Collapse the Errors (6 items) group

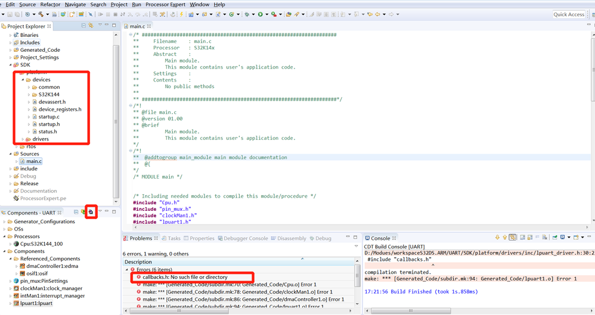[127, 270]
